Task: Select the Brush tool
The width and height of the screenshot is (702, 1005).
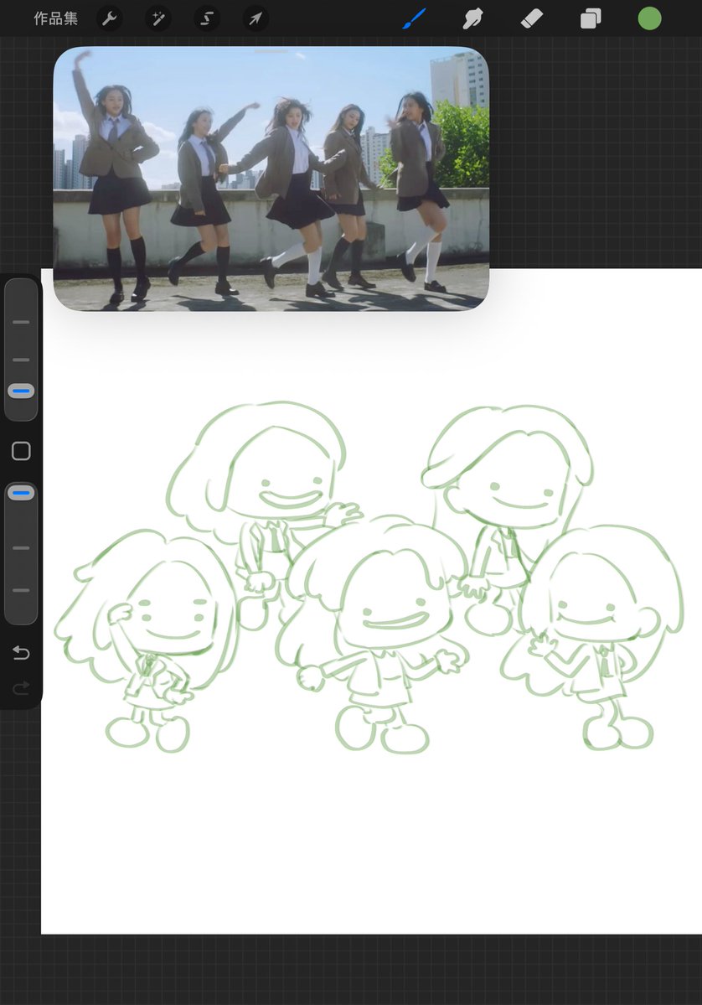Action: pyautogui.click(x=415, y=18)
